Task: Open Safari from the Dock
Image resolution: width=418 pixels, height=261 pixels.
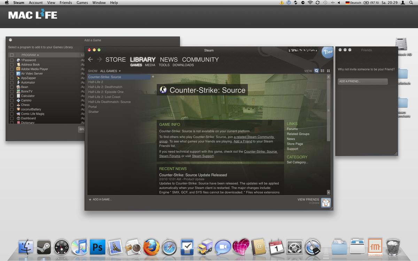Action: click(169, 247)
